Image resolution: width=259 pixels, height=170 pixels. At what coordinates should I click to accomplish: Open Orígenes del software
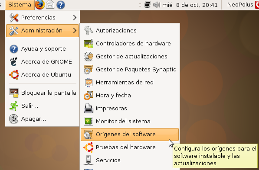coord(130,135)
